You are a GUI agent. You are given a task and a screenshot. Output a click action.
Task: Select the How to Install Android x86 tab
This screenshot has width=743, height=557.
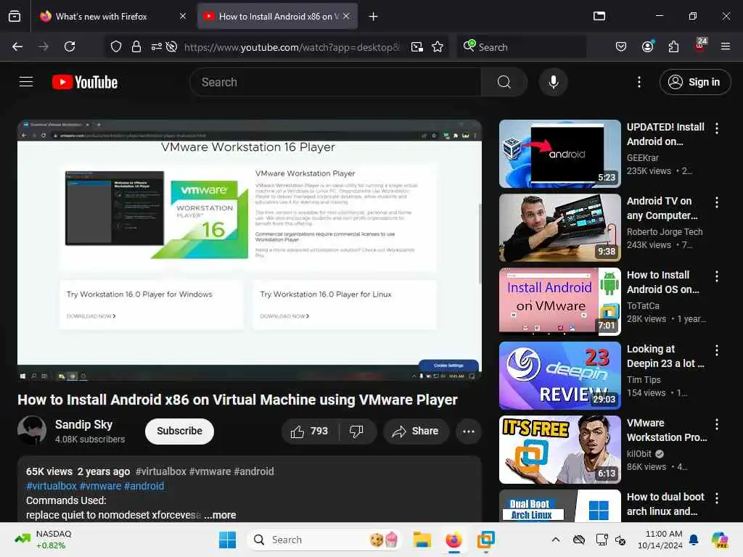point(277,16)
